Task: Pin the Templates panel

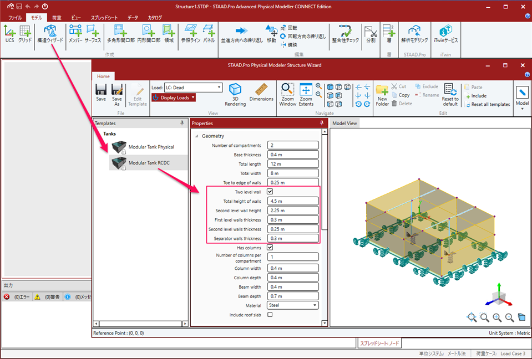Action: click(x=182, y=124)
